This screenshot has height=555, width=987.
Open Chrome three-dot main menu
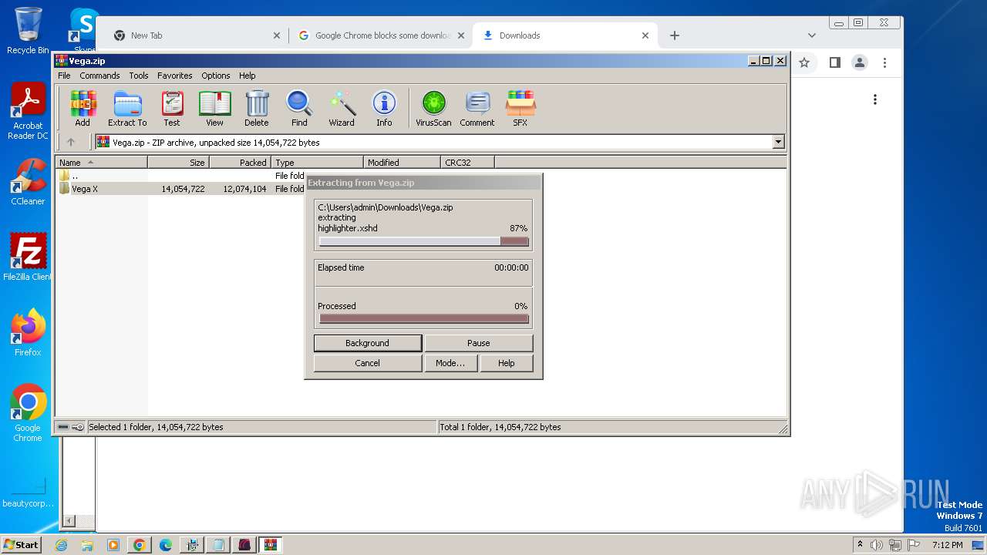[885, 62]
